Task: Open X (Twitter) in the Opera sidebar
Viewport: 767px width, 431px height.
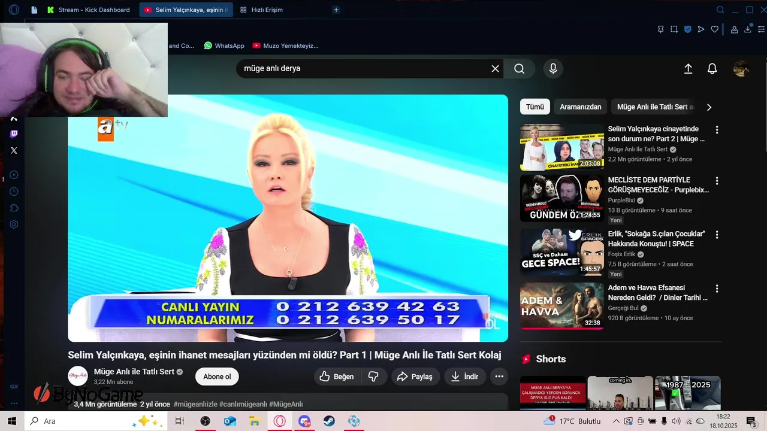Action: [x=14, y=150]
